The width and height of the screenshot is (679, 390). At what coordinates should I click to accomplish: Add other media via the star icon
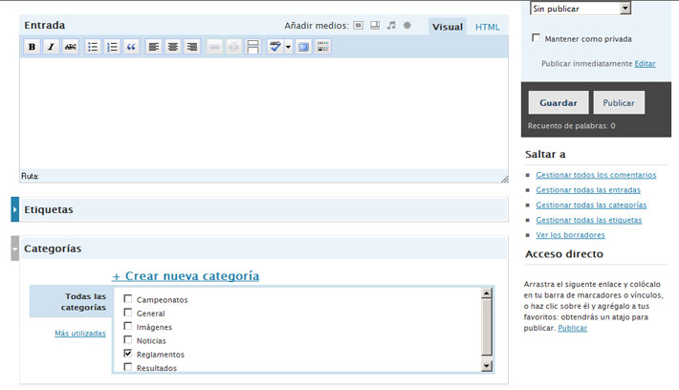click(x=407, y=26)
